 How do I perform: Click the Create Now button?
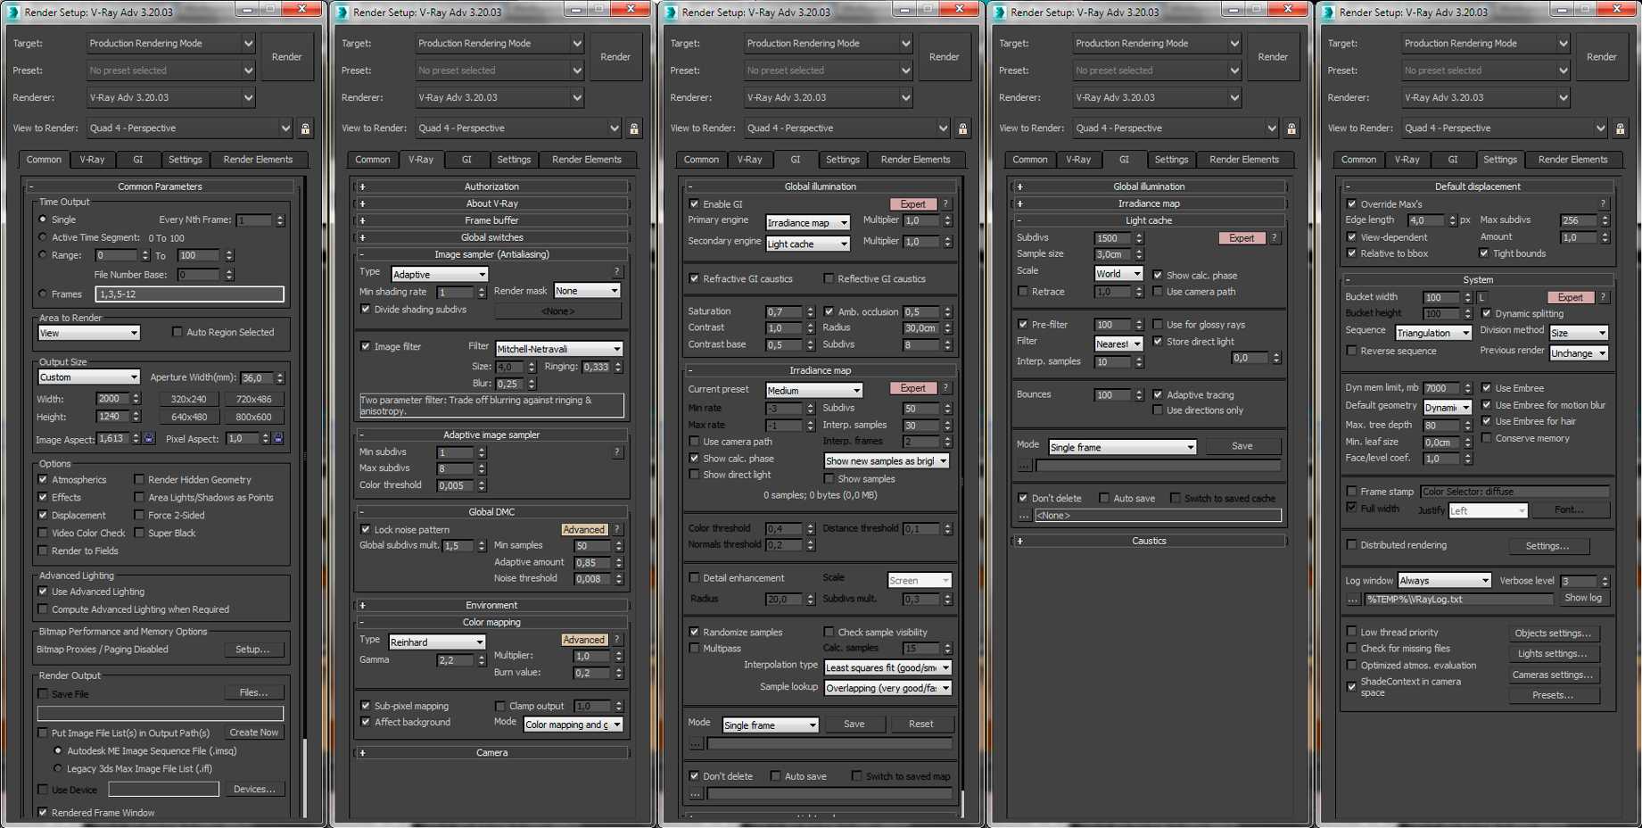tap(253, 733)
